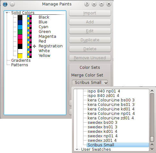
Task: Pick the Red color swatch
Action: pos(20,42)
